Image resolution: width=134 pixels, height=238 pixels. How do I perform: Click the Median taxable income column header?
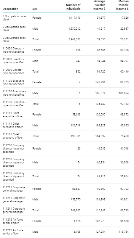pos(122,5)
